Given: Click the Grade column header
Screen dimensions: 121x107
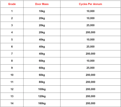Looking at the screenshot, I should 12,4.
